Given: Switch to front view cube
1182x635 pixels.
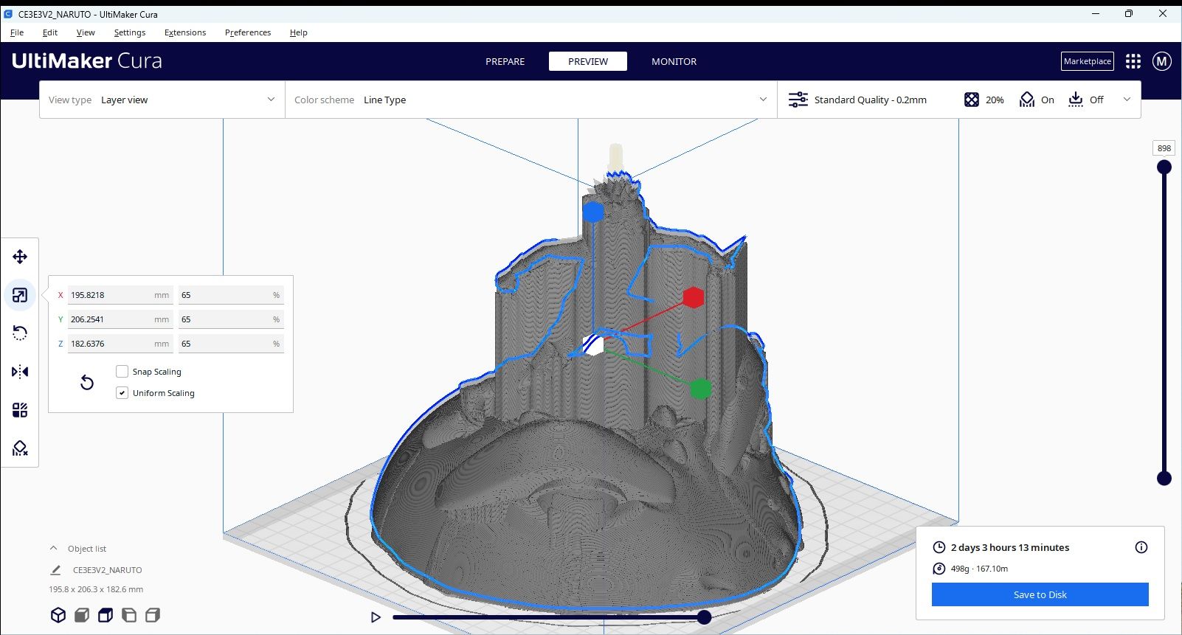Looking at the screenshot, I should (x=82, y=615).
